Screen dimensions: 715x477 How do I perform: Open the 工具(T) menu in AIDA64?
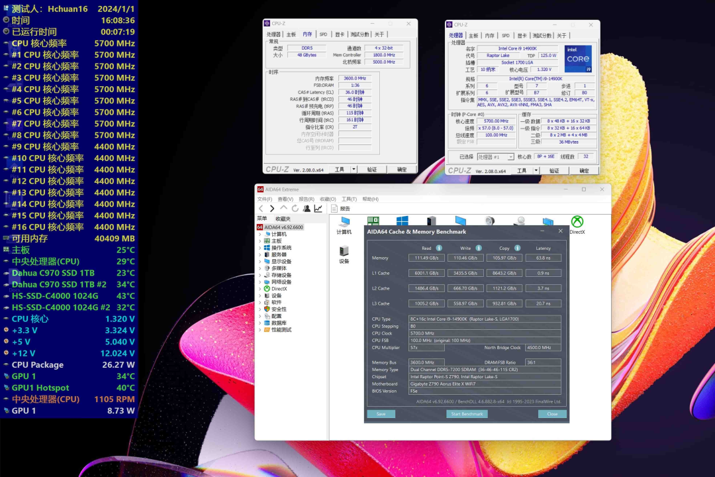coord(349,199)
